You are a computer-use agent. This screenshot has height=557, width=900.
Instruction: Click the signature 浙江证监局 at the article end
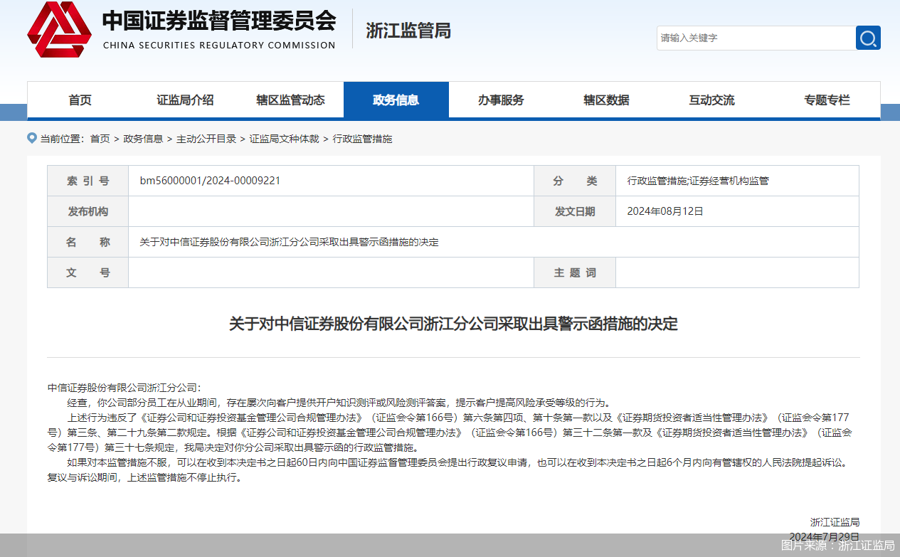[x=835, y=522]
